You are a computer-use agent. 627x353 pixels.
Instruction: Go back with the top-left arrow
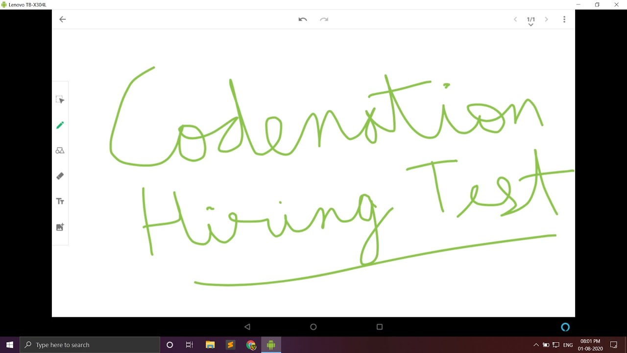click(62, 20)
